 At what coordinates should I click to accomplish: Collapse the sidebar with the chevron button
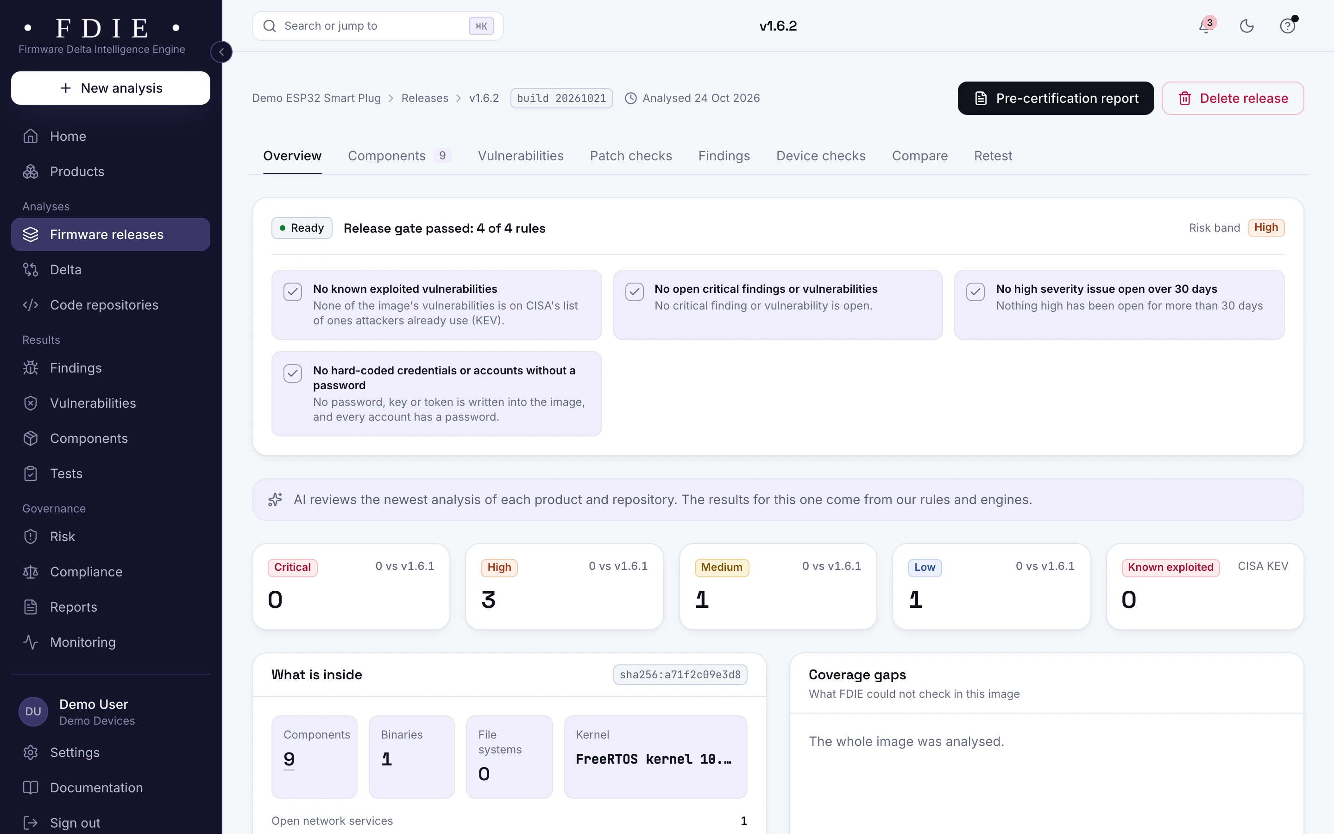pyautogui.click(x=221, y=52)
